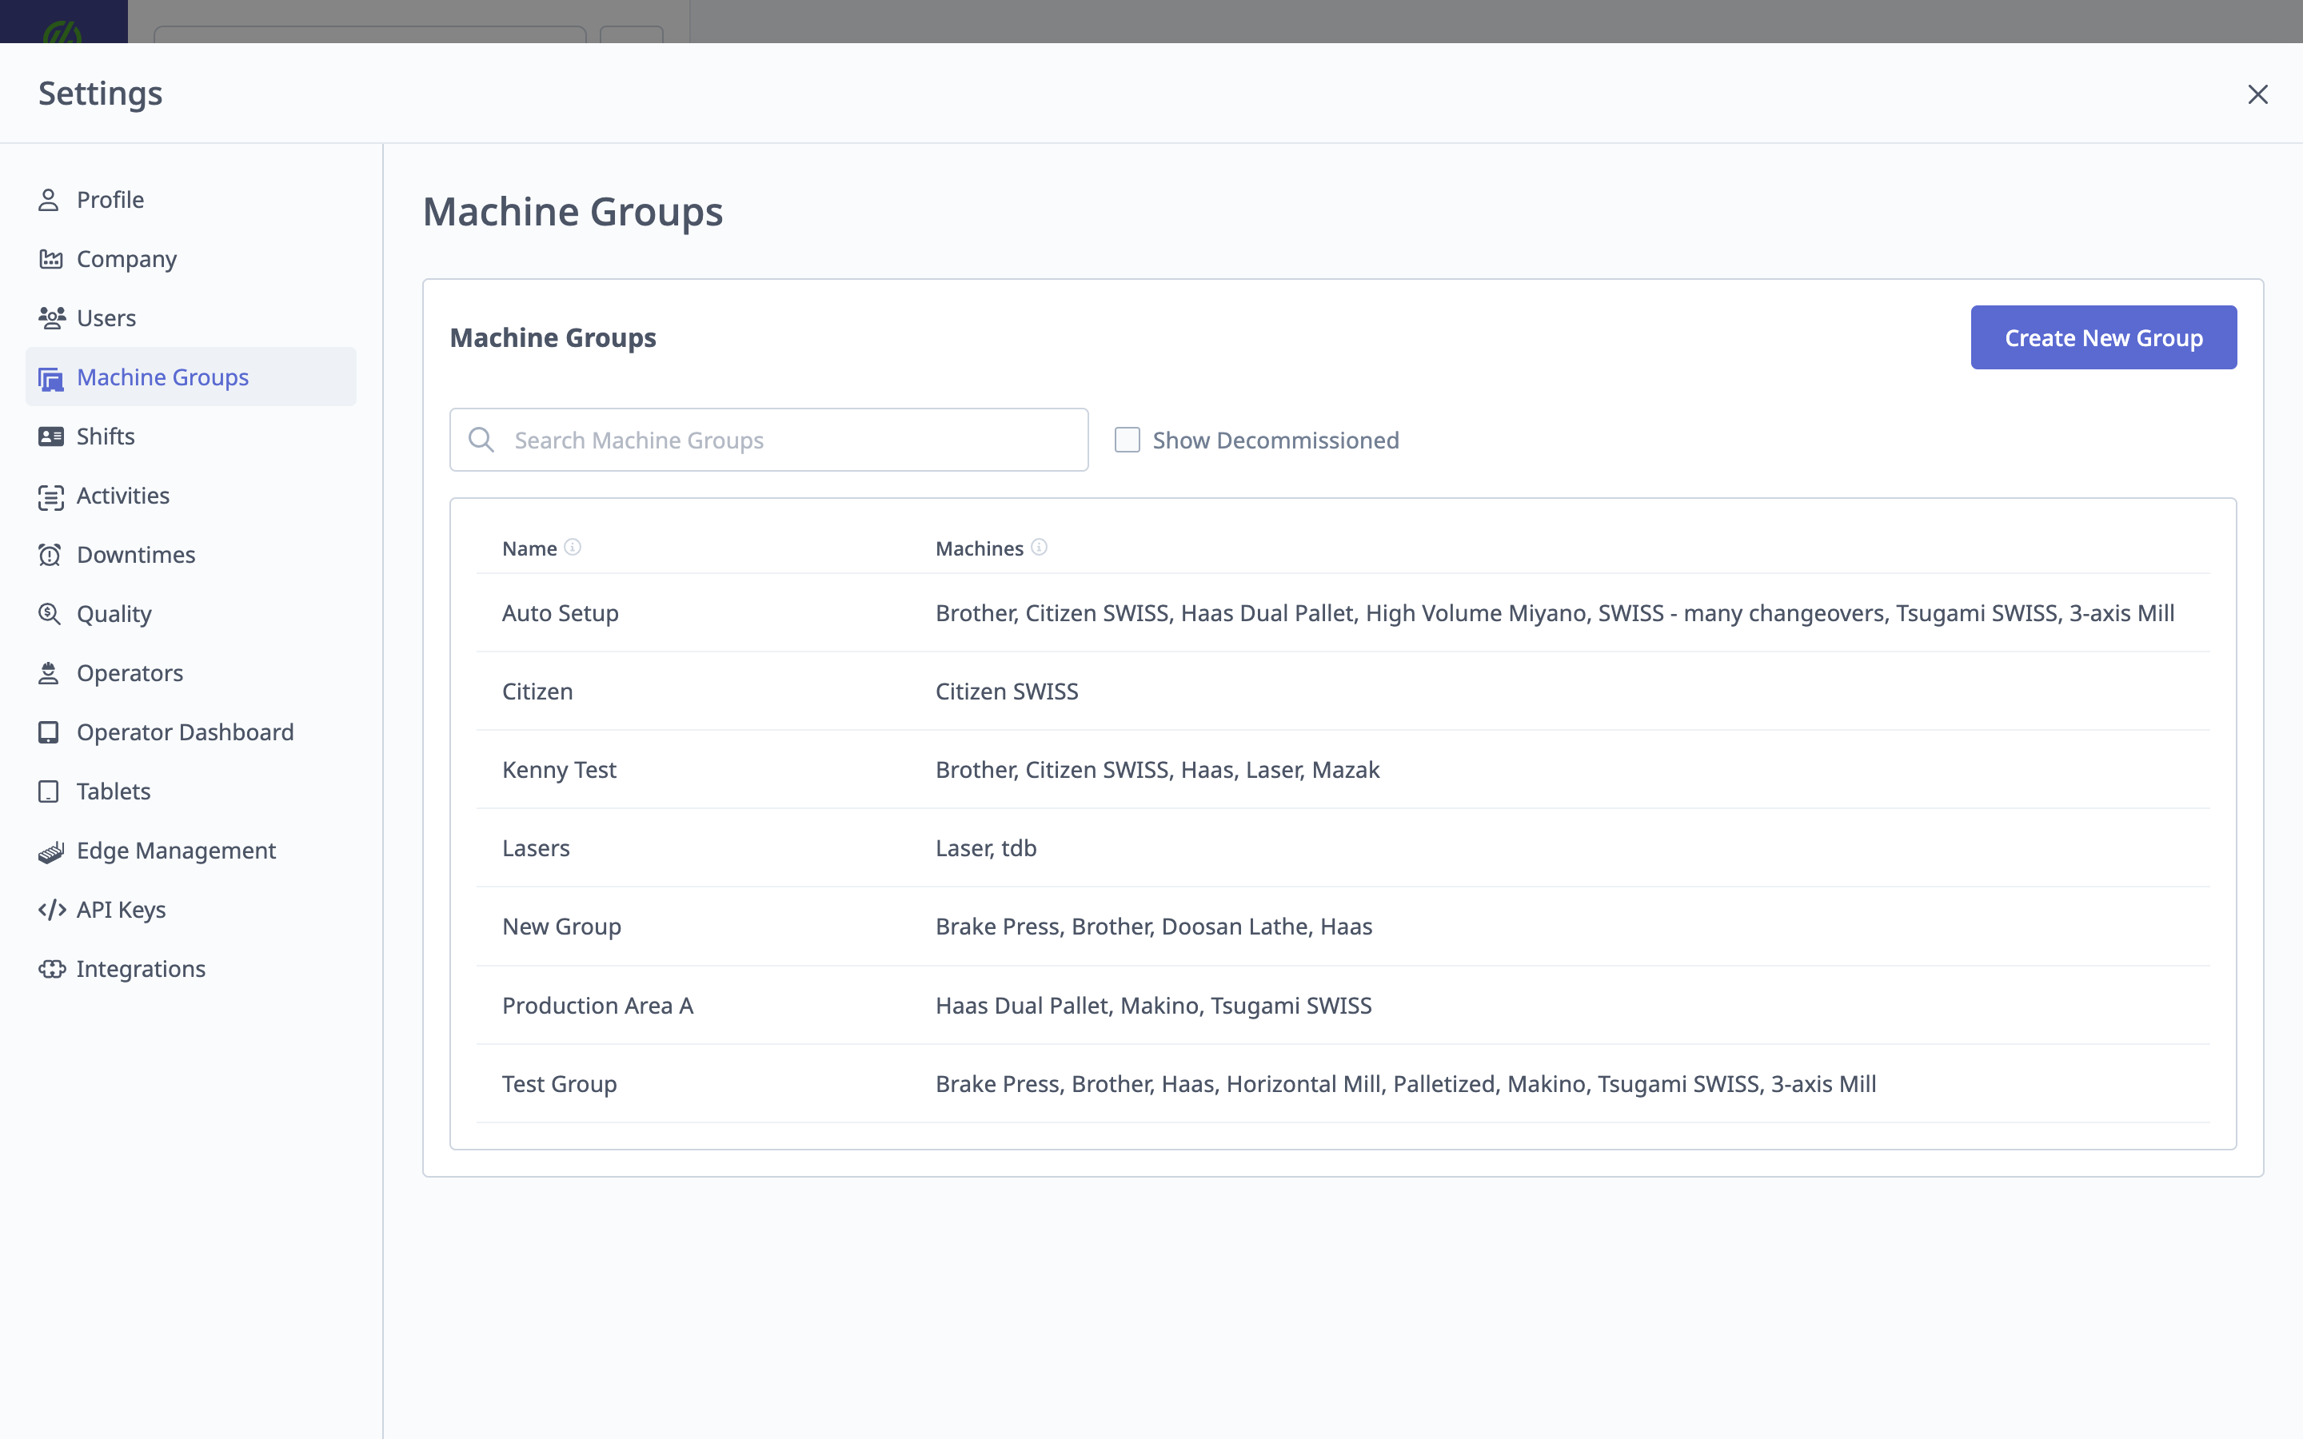The width and height of the screenshot is (2303, 1439).
Task: Click Test Group machines list text
Action: click(x=1406, y=1083)
